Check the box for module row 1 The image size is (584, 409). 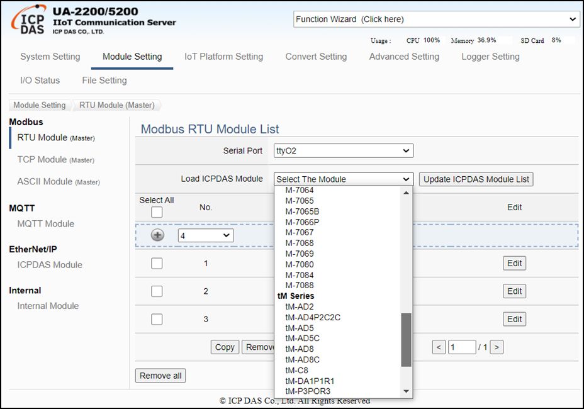point(157,264)
